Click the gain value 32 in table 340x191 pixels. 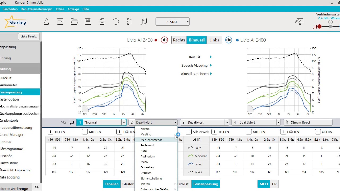point(105,164)
